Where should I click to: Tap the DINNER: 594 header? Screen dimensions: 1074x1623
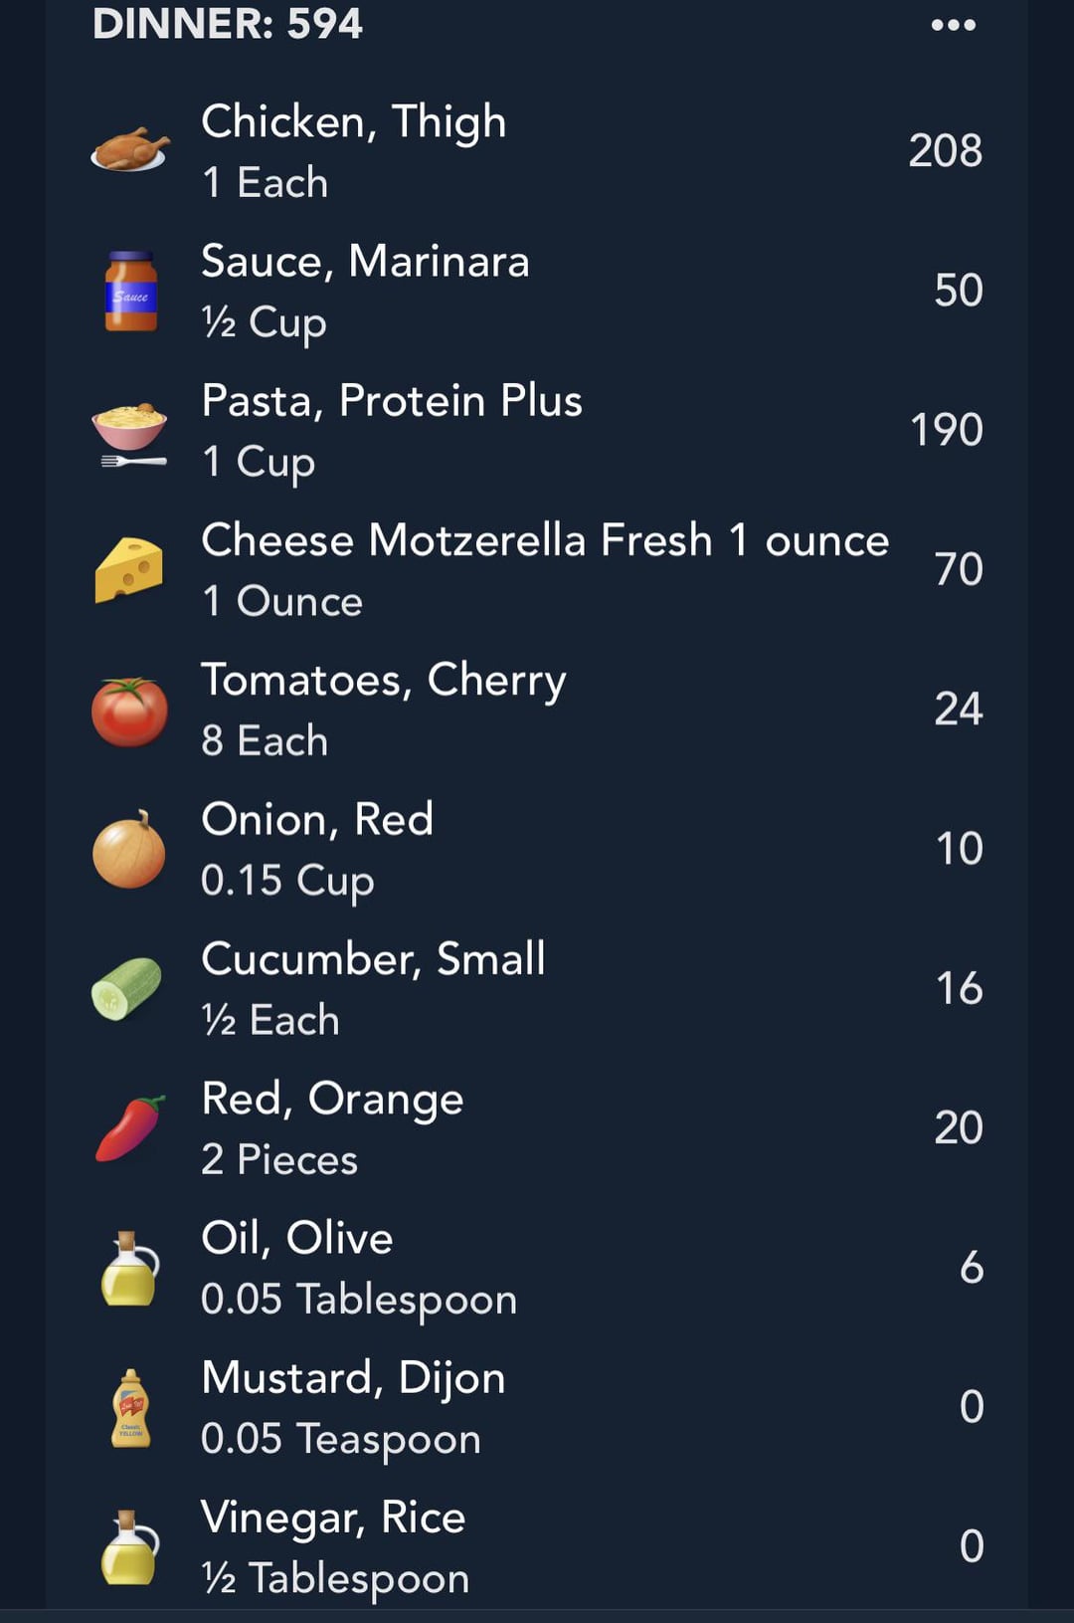click(x=228, y=23)
